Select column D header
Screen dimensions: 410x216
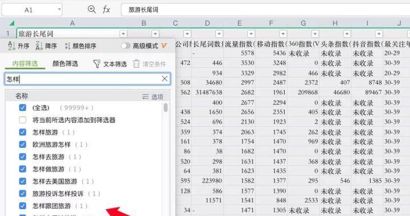[207, 23]
